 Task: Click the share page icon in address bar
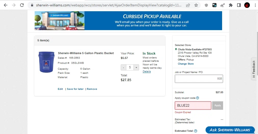(188, 5)
